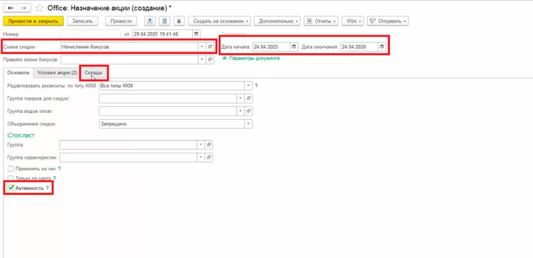Click Схема скидки field Начисление бонусов
This screenshot has height=258, width=533.
(129, 47)
